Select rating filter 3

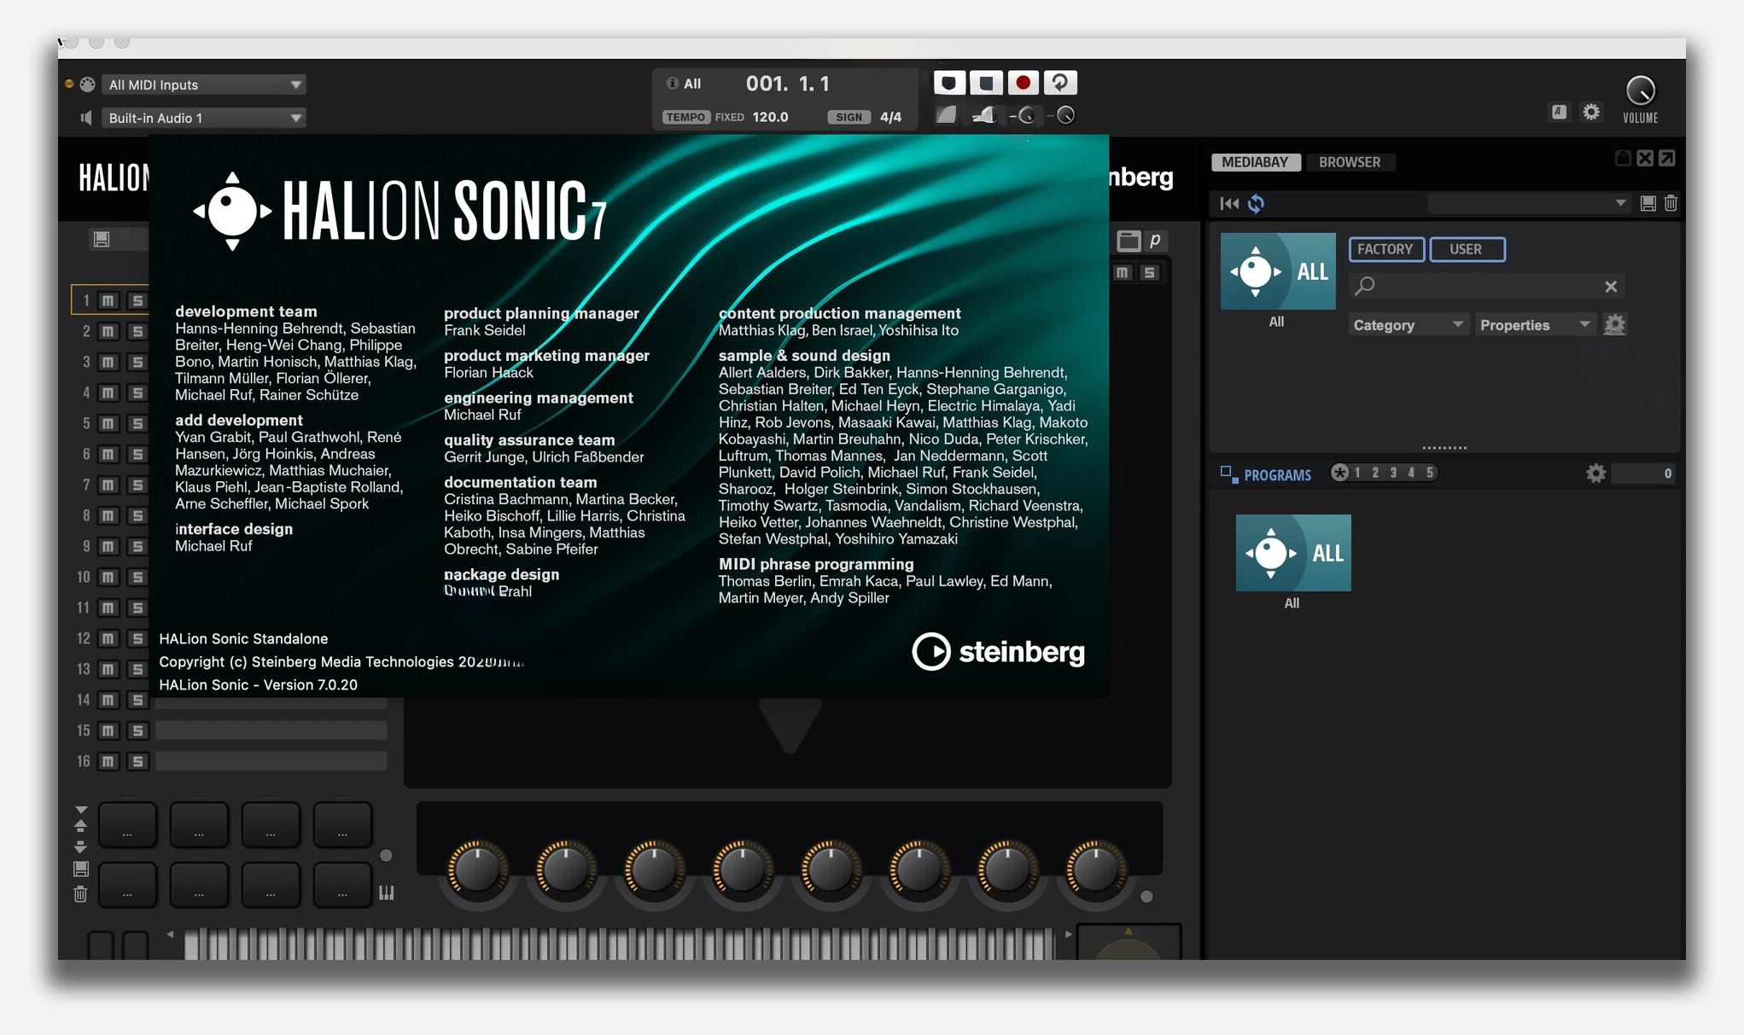click(1393, 473)
